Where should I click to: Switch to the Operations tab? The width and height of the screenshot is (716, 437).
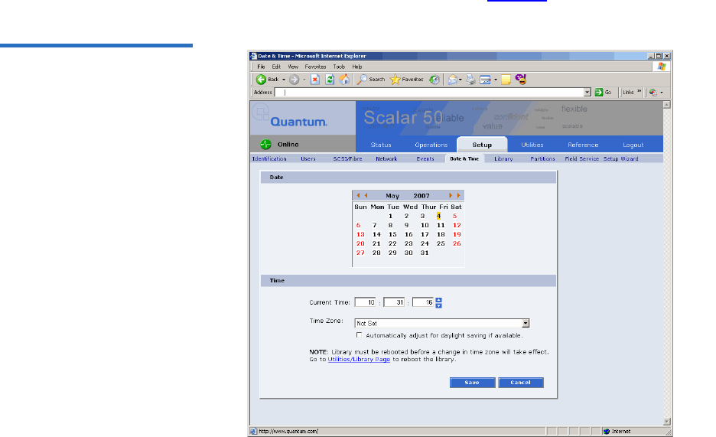tap(431, 145)
